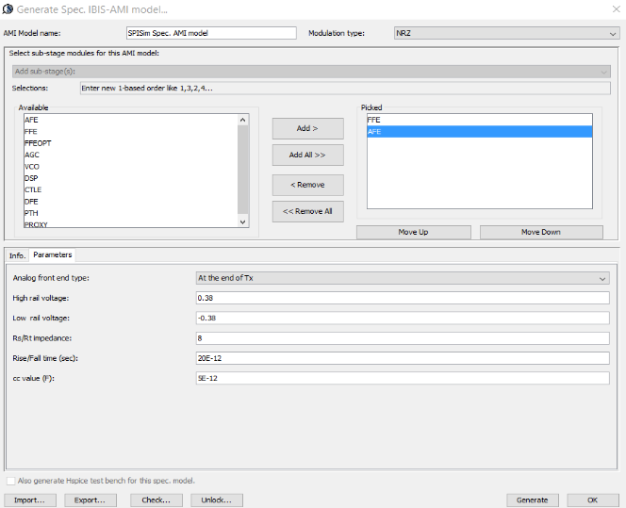Click the AMI Model name field
Viewport: 626px width, 508px height.
point(211,33)
